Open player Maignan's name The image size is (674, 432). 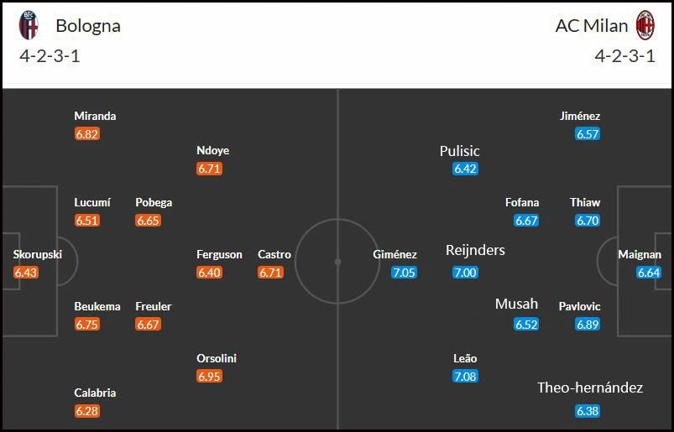click(640, 254)
